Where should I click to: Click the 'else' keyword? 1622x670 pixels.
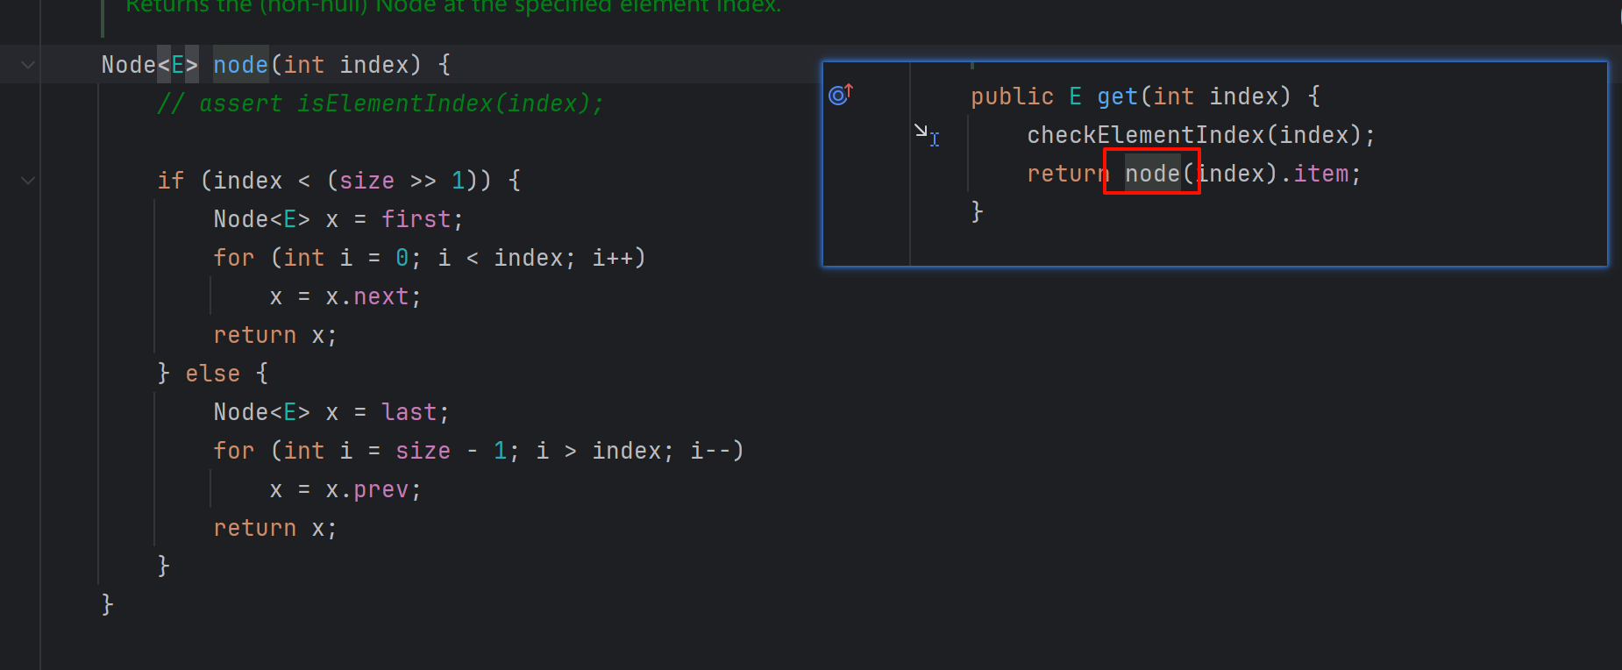click(x=212, y=374)
